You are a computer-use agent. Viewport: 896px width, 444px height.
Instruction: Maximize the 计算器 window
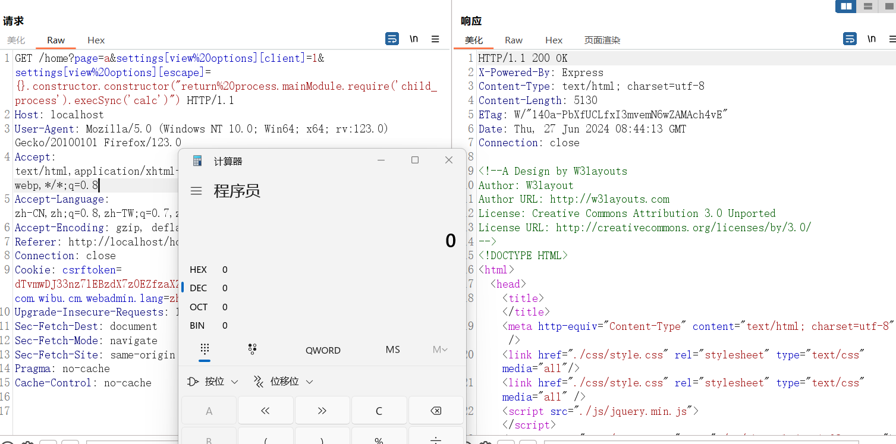tap(415, 160)
